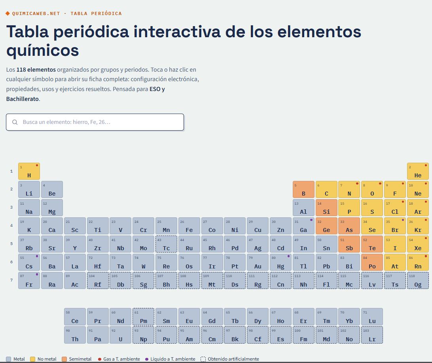Select the Oganesson (Og) element tile

(418, 280)
